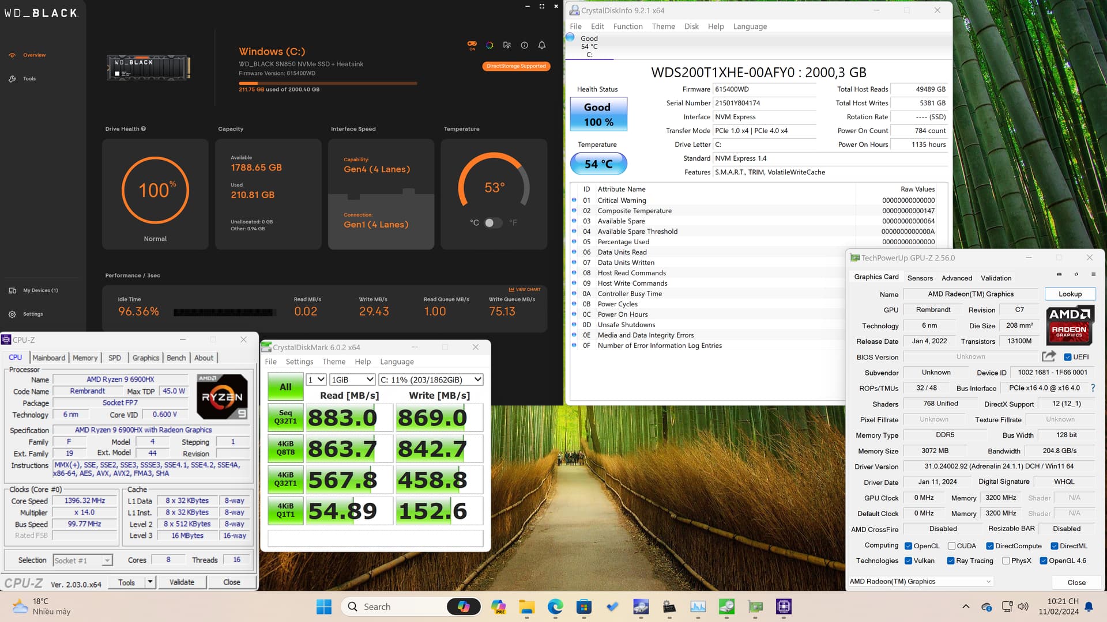Screen dimensions: 1107x622
Task: Open the Tools section in WD_BLACK sidebar
Action: (x=22, y=79)
